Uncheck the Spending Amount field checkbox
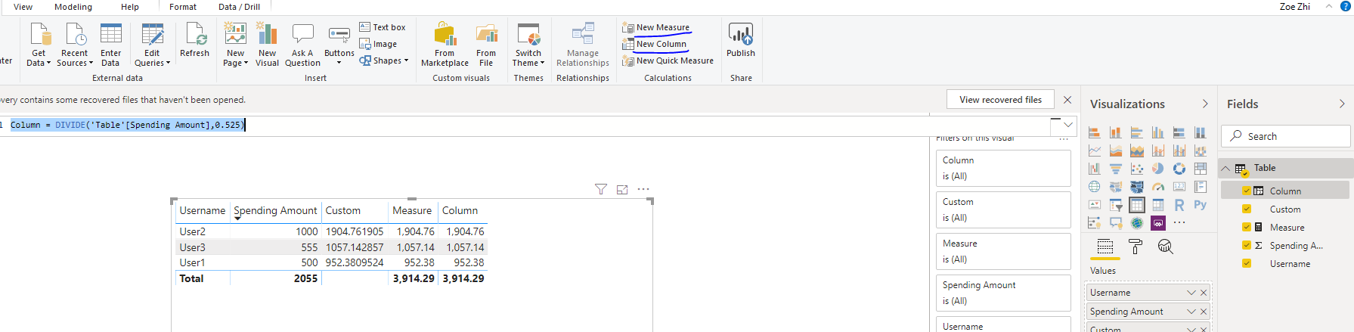This screenshot has height=332, width=1354. (1247, 245)
